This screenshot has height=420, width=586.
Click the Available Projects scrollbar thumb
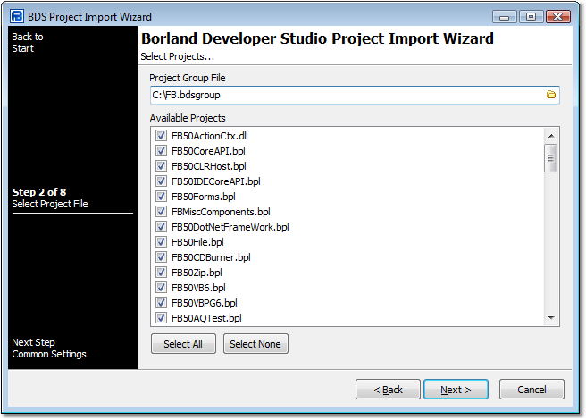(551, 158)
